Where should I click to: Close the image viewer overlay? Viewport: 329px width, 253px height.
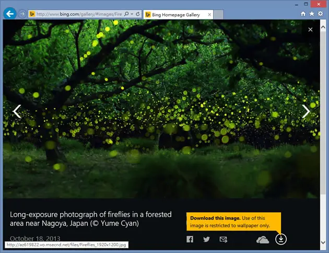pyautogui.click(x=310, y=30)
